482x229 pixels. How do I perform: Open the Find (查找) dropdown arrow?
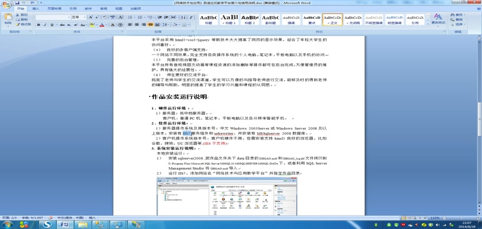464,15
